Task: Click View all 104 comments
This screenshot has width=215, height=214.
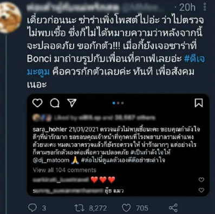Action: (x=64, y=170)
